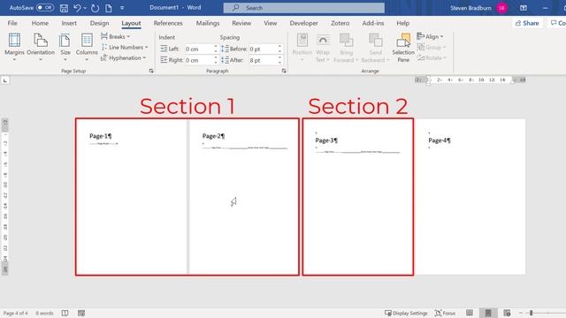The height and width of the screenshot is (318, 566).
Task: Click the Spacing Before value field
Action: point(263,49)
